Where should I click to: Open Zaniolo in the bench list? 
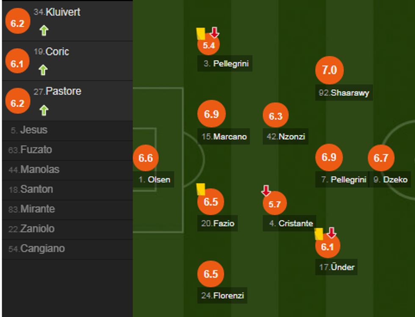(37, 229)
